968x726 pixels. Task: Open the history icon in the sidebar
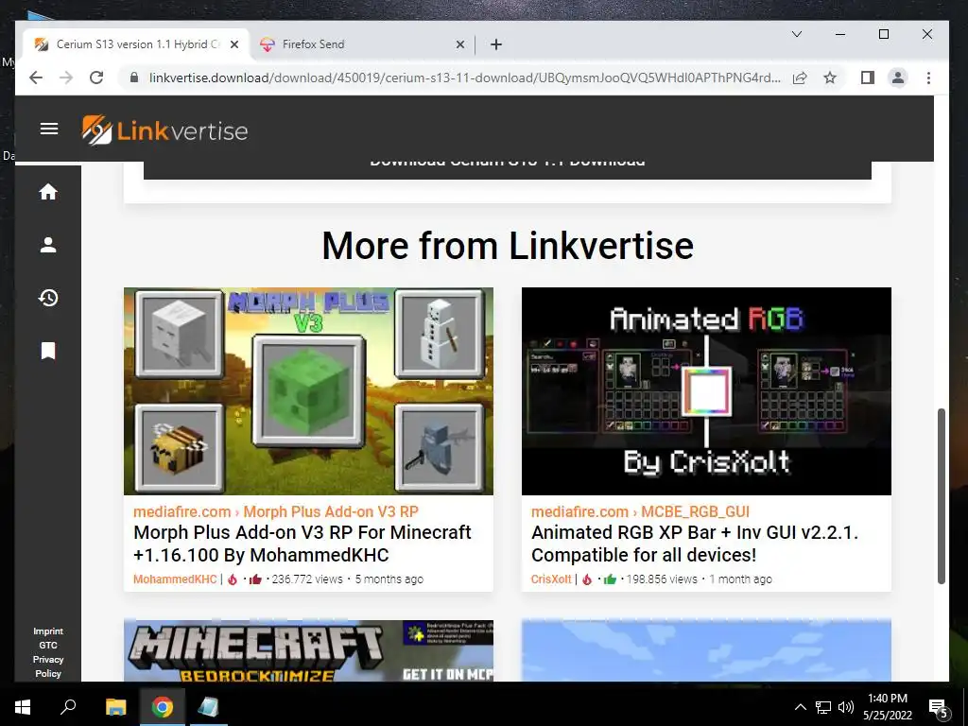pyautogui.click(x=48, y=298)
